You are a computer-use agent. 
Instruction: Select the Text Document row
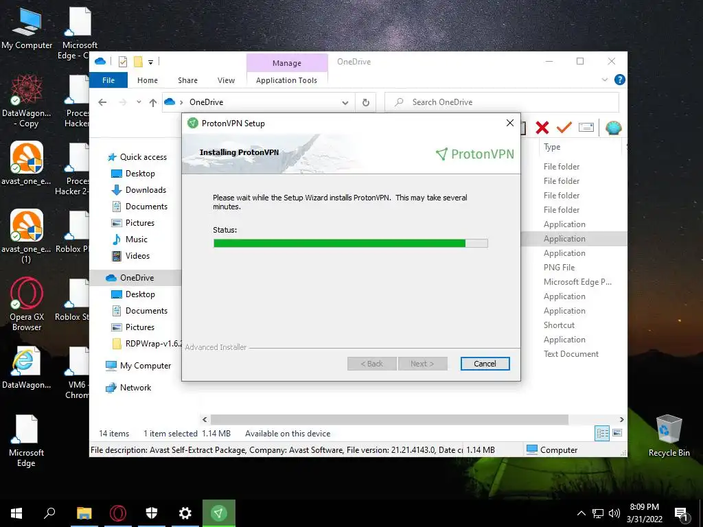click(x=571, y=354)
